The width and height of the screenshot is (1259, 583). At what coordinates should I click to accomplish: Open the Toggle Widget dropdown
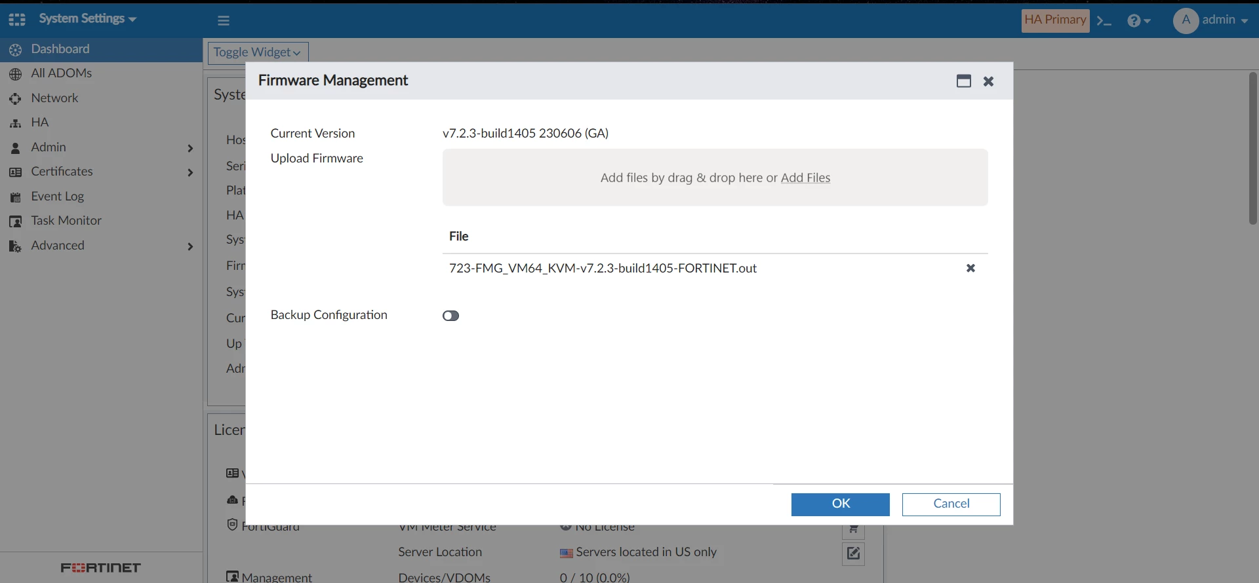[258, 52]
